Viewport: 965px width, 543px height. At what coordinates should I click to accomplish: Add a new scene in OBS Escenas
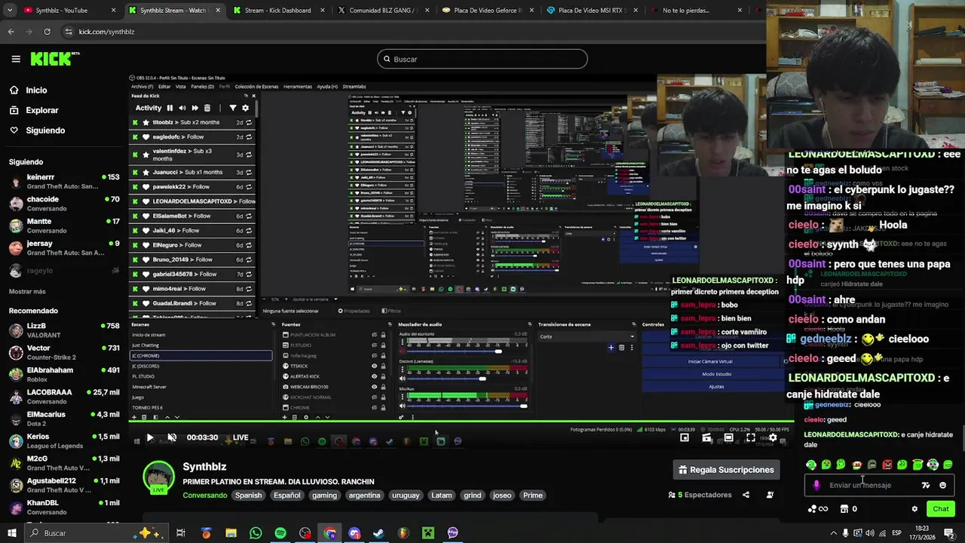click(135, 417)
